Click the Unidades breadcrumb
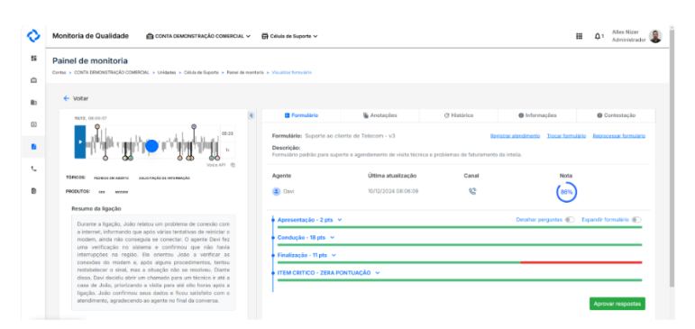Image resolution: width=695 pixels, height=329 pixels. point(167,72)
